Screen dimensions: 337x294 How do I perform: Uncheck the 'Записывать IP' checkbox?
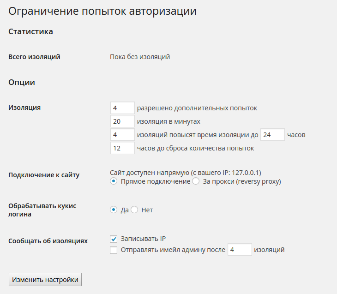114,239
